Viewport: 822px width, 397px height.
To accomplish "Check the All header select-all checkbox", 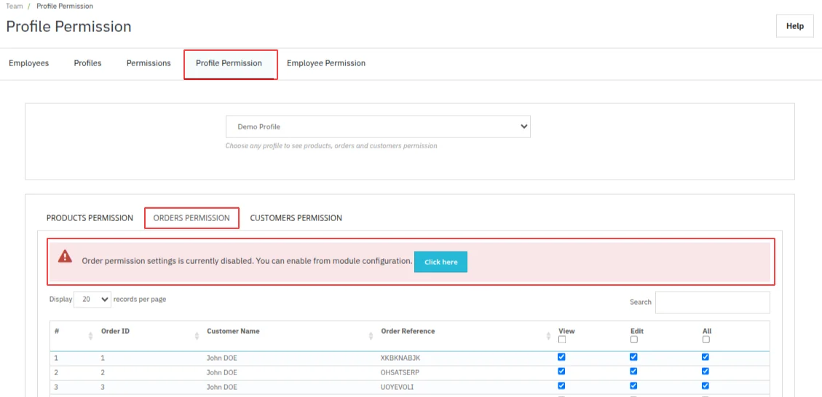I will tap(706, 340).
